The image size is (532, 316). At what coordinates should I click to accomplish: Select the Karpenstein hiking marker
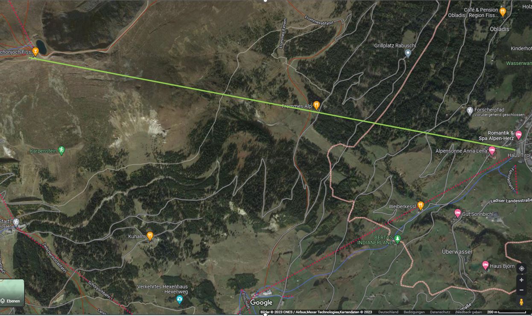[x=61, y=150]
